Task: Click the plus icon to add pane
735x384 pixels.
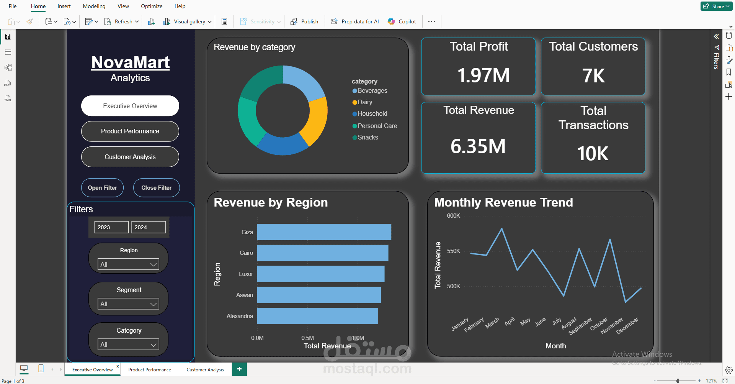Action: coord(729,97)
